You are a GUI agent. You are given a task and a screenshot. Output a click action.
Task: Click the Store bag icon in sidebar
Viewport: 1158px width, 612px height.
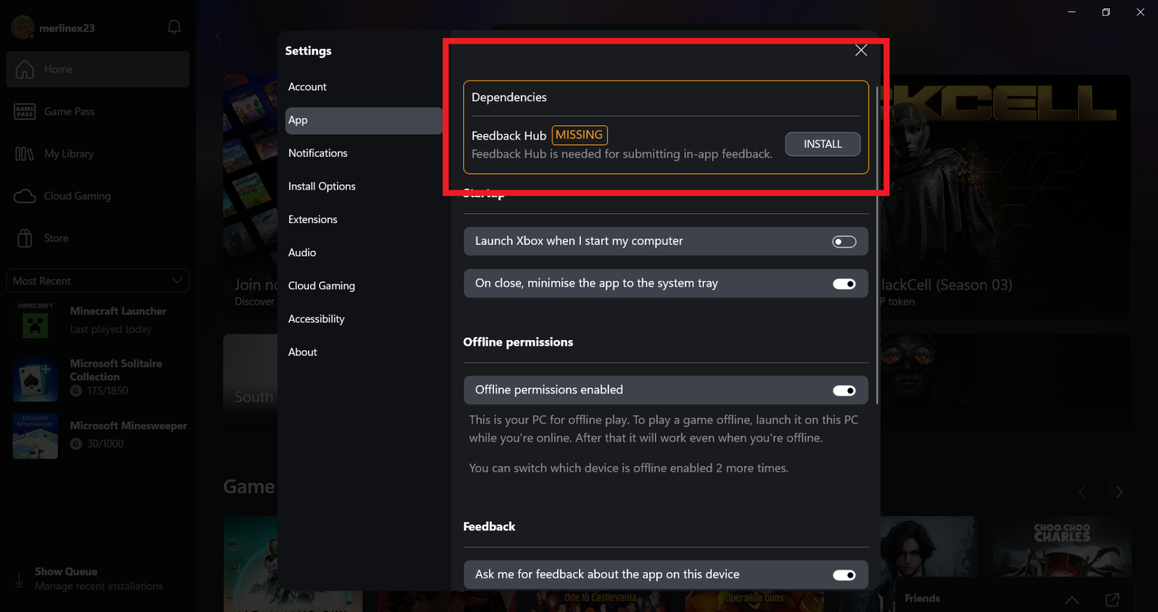click(24, 238)
